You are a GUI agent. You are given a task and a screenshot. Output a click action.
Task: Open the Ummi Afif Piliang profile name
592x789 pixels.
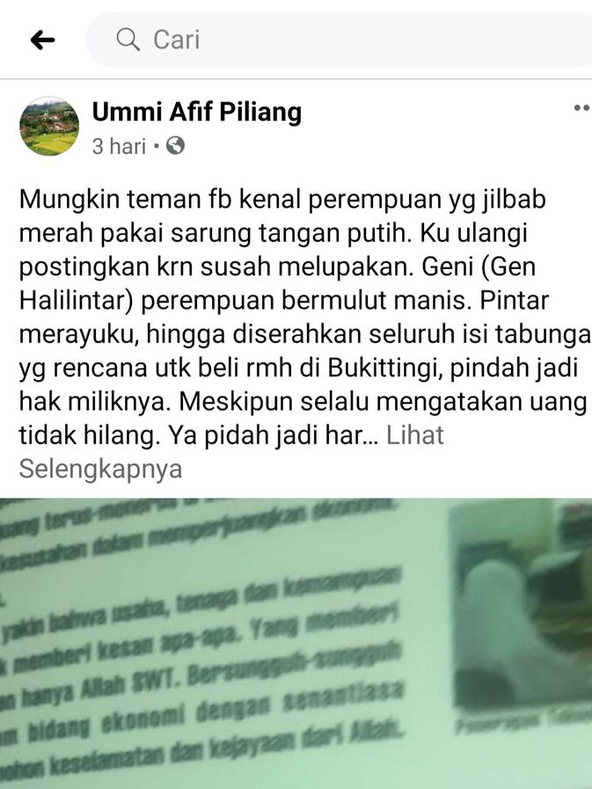click(197, 112)
